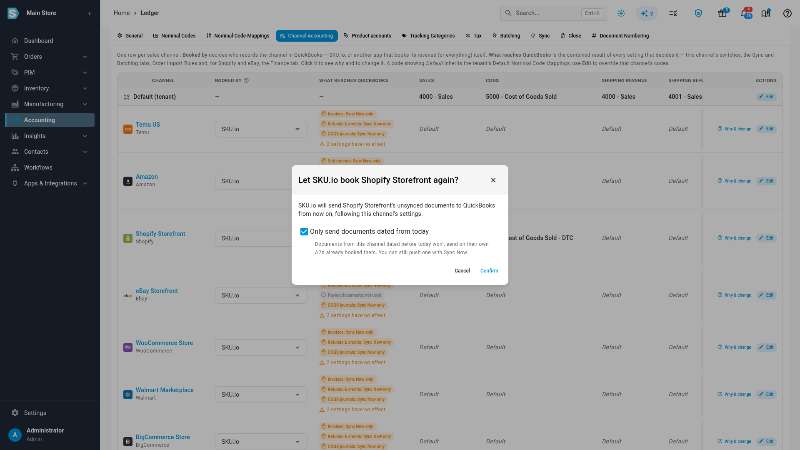This screenshot has width=800, height=450.
Task: Open Booked By dropdown for Temu US
Action: [x=261, y=129]
